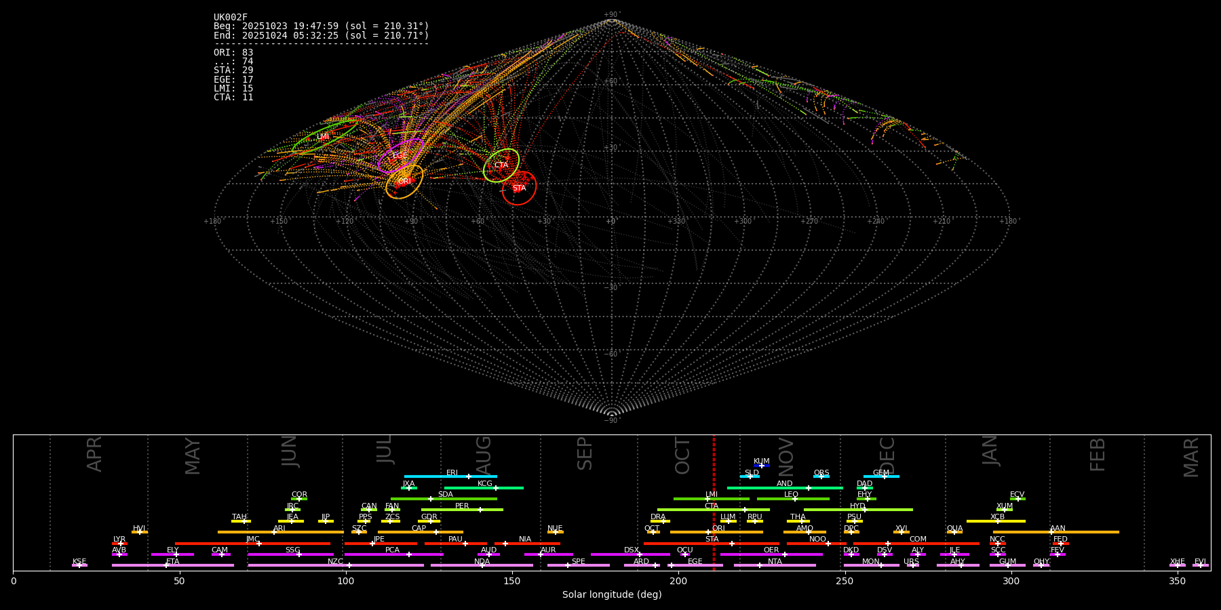1221x610 pixels.
Task: Click the 'LMI: 15' count line
Action: [233, 88]
